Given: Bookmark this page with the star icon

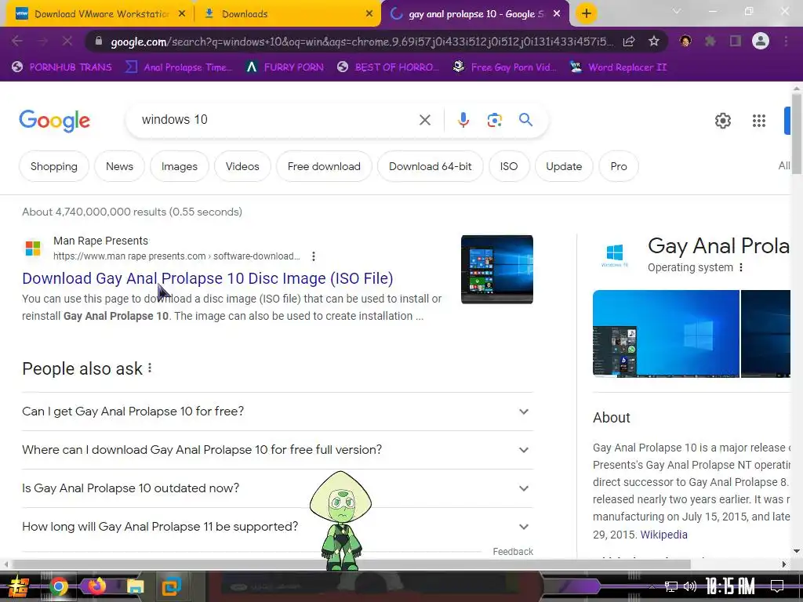Looking at the screenshot, I should 653,42.
